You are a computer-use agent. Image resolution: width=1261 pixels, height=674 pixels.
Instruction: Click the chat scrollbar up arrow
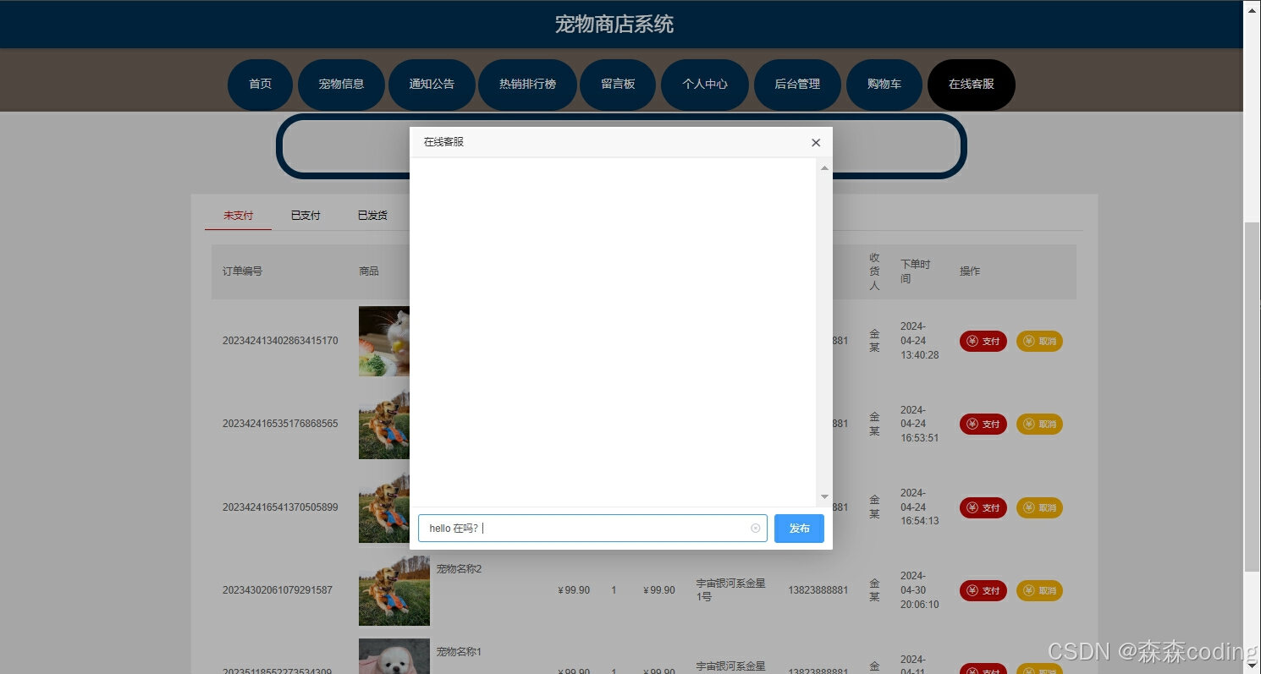point(824,167)
